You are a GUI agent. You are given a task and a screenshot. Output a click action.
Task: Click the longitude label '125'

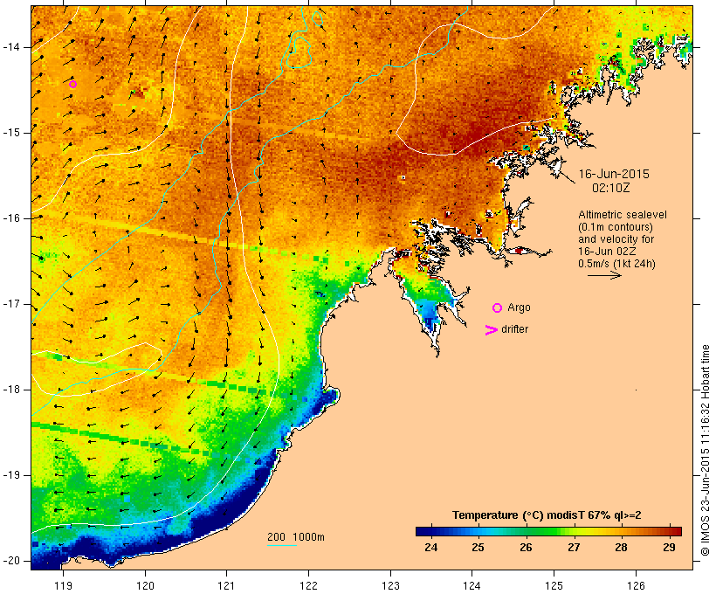[554, 585]
